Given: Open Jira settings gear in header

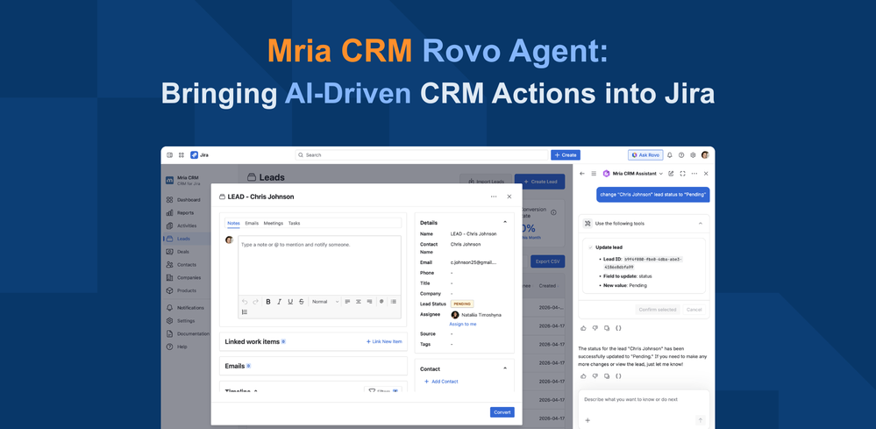Looking at the screenshot, I should click(693, 154).
